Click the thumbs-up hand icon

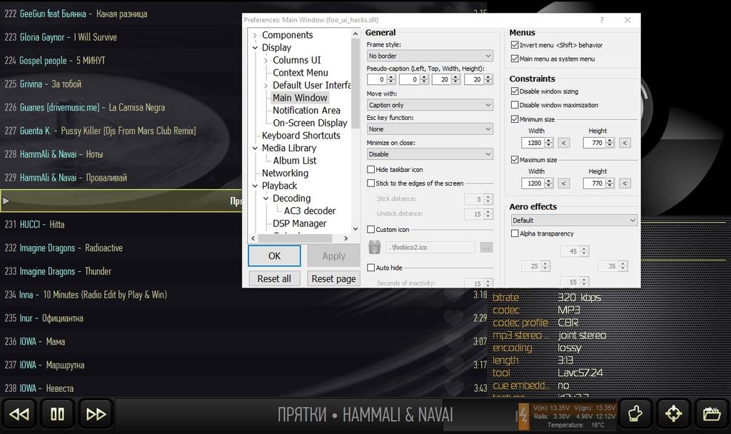(635, 414)
